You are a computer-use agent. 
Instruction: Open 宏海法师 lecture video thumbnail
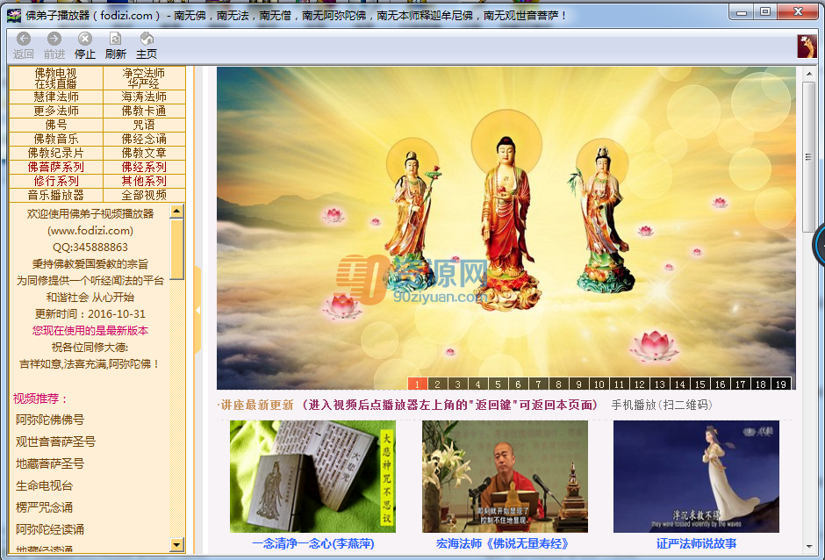pos(506,477)
